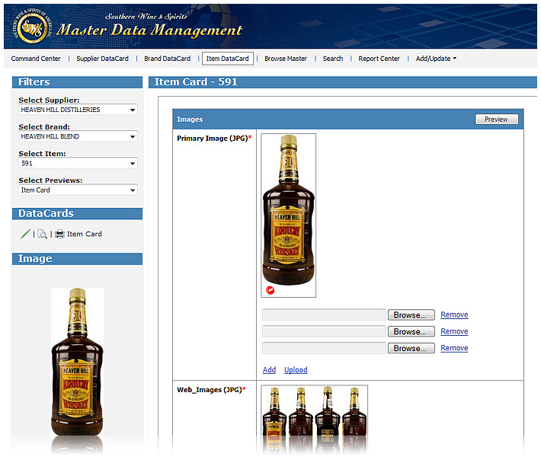Click the first file path input field

point(324,315)
